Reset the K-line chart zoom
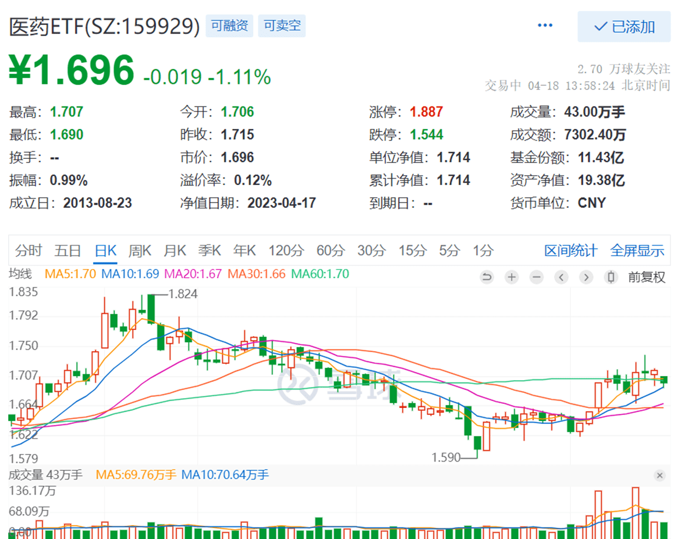 (x=487, y=278)
